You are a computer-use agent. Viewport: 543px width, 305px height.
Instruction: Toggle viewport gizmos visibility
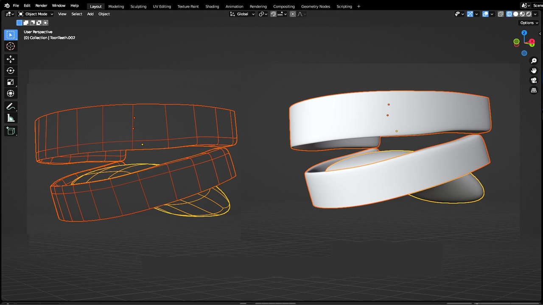(470, 14)
